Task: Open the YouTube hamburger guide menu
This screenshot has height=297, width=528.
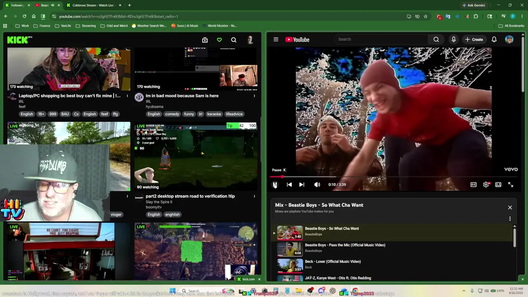Action: pyautogui.click(x=276, y=40)
